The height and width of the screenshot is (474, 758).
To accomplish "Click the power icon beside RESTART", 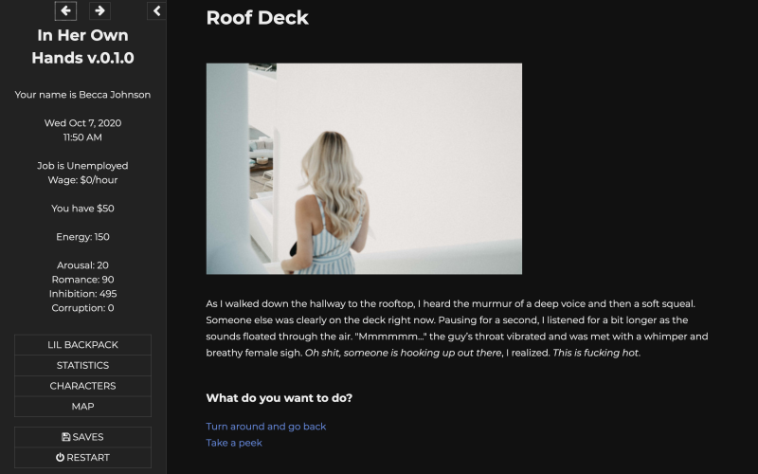I will point(61,458).
